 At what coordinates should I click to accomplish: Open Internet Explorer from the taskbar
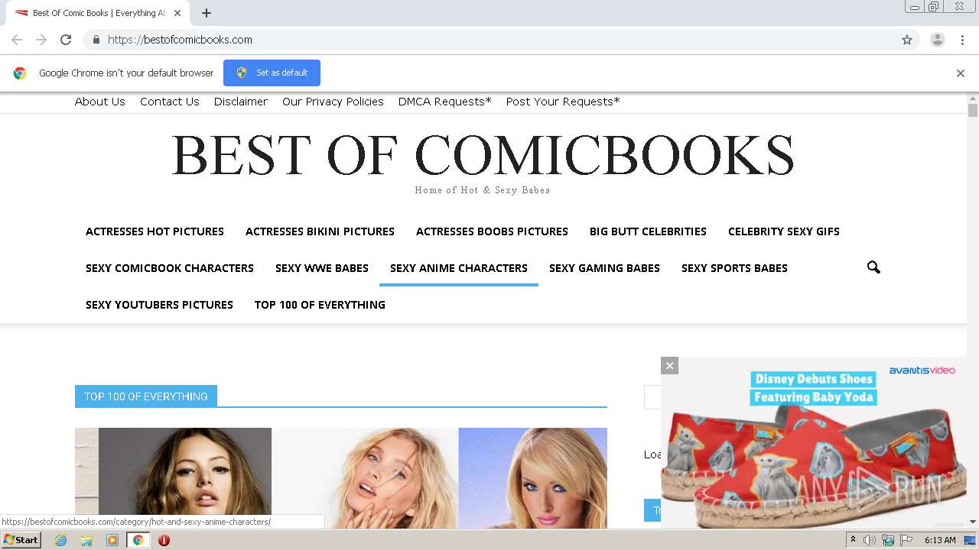[60, 540]
